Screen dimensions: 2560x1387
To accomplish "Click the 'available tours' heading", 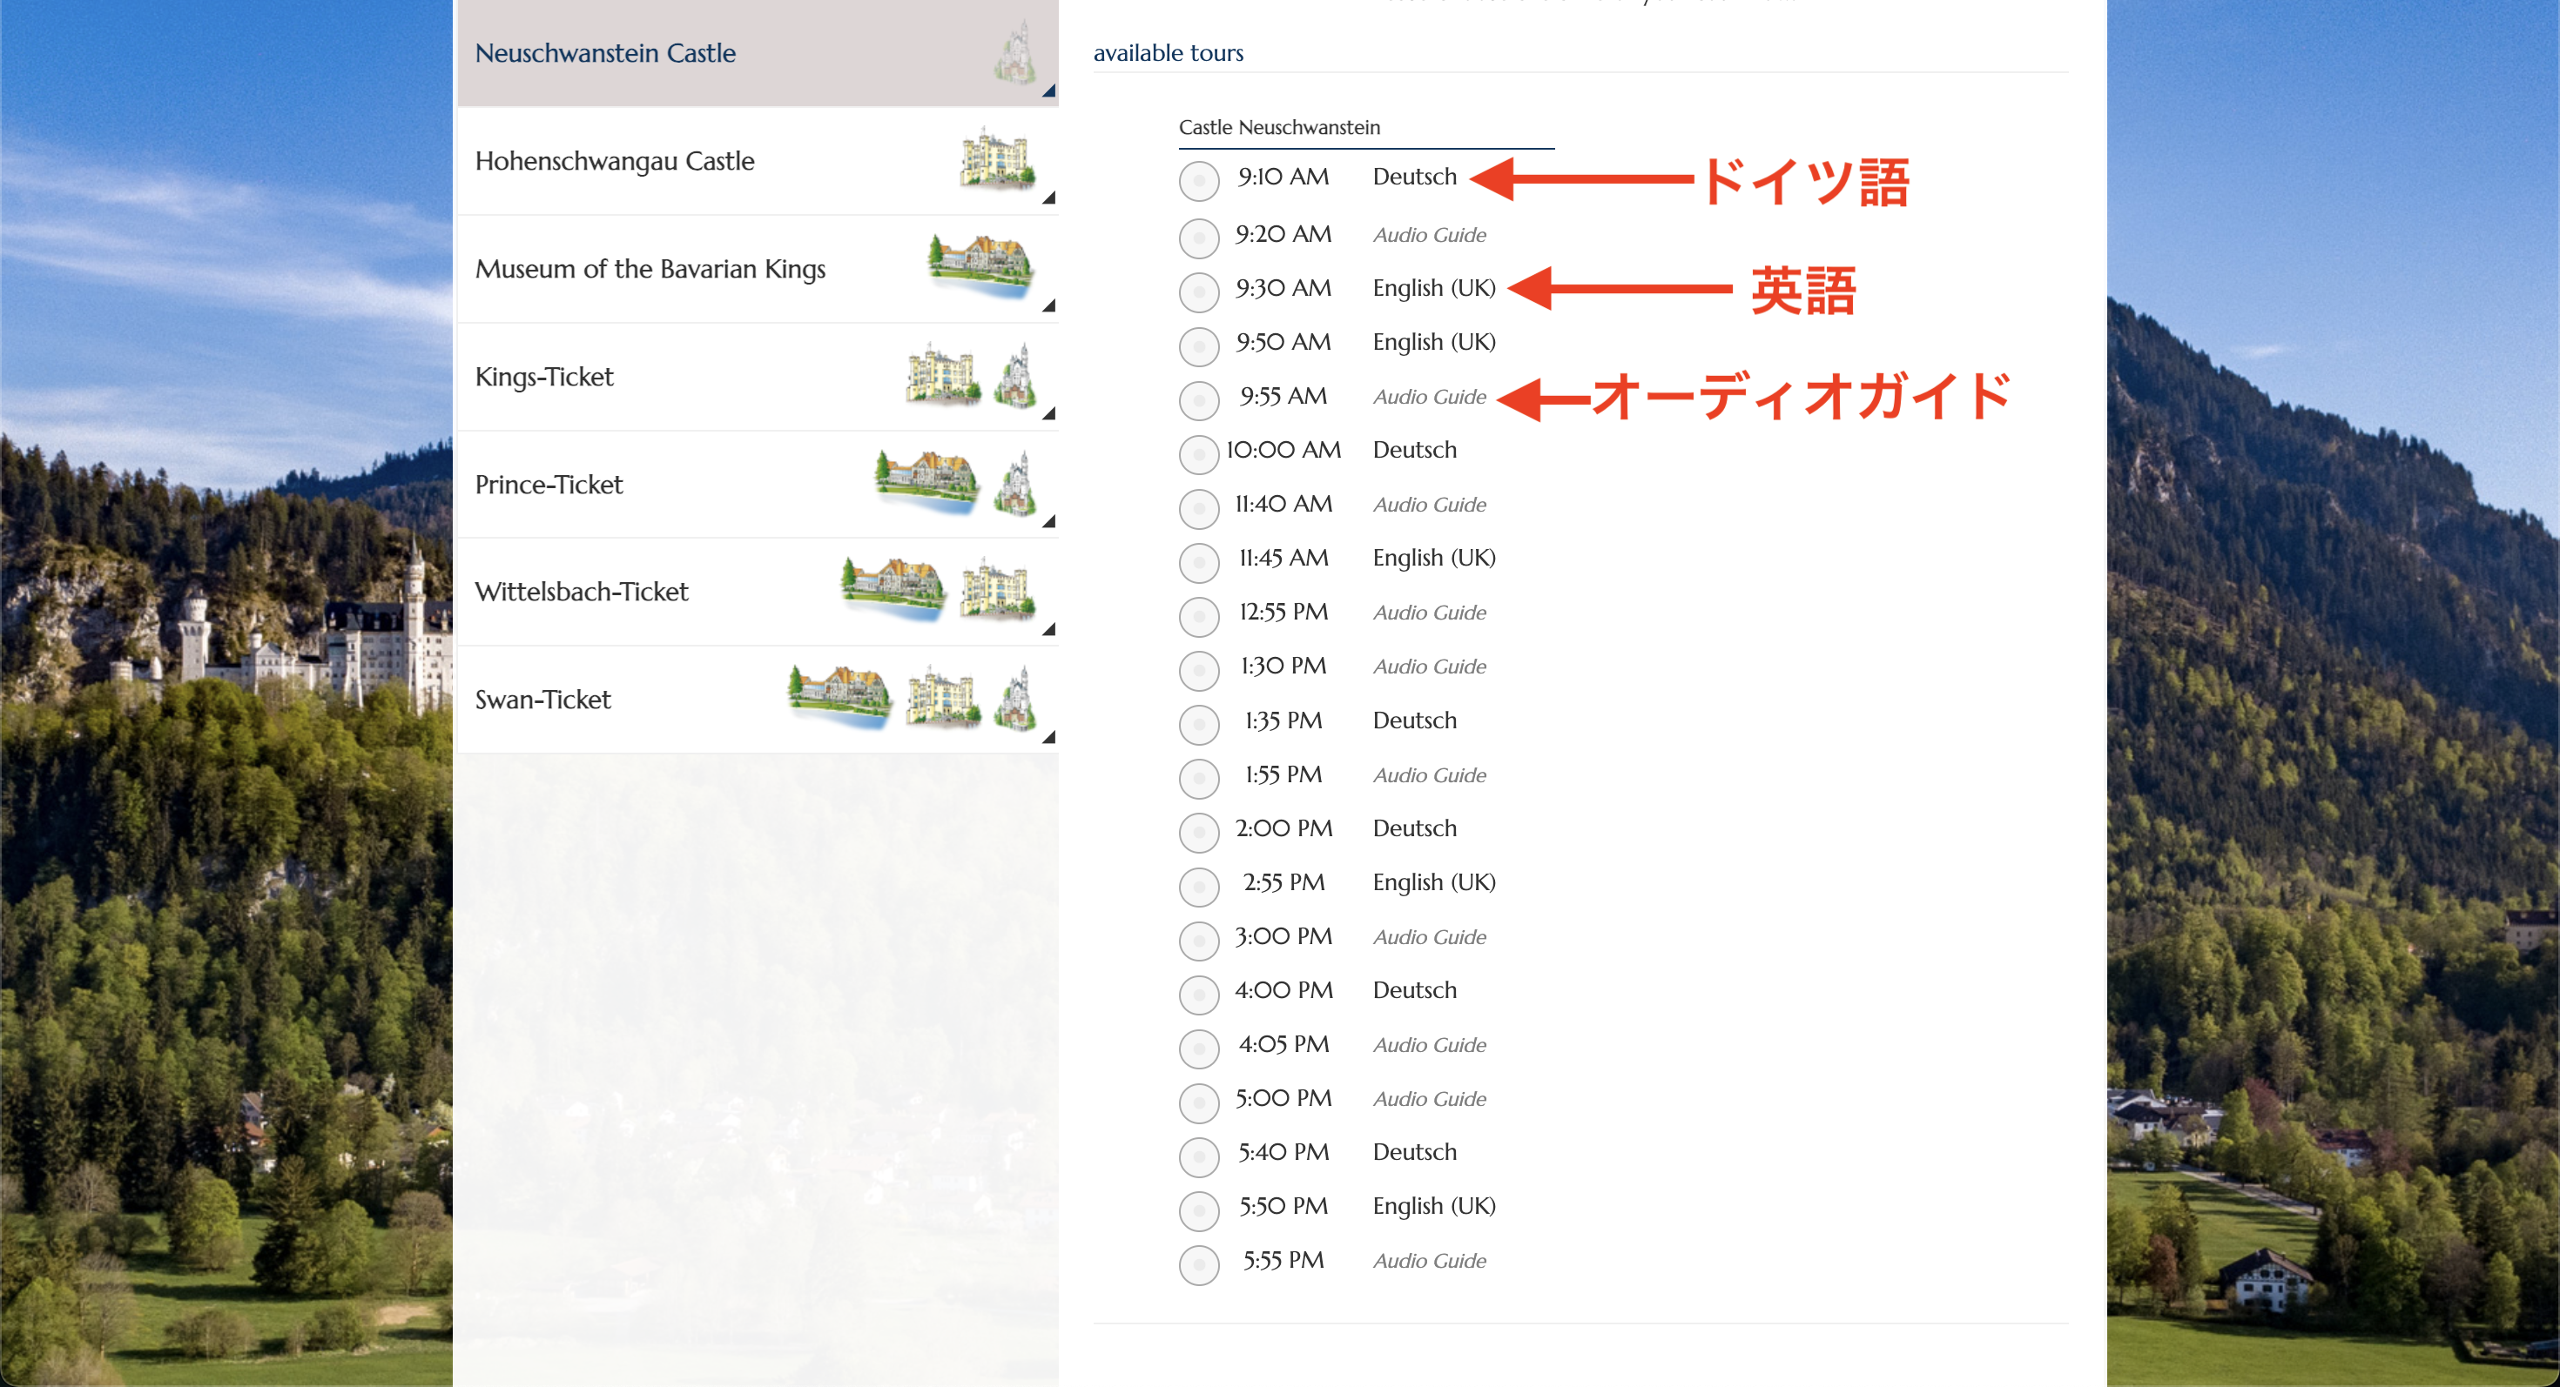I will point(1169,52).
